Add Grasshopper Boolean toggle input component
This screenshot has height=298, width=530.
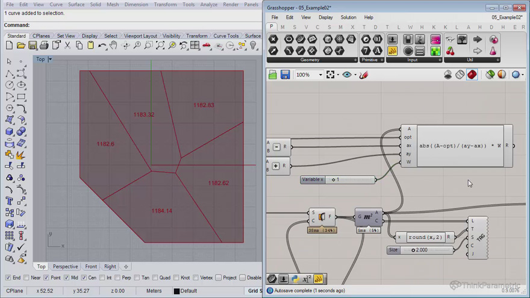[408, 39]
